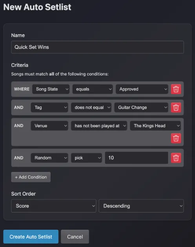This screenshot has width=195, height=247.
Task: Click the Sort Order label
Action: coord(23,194)
